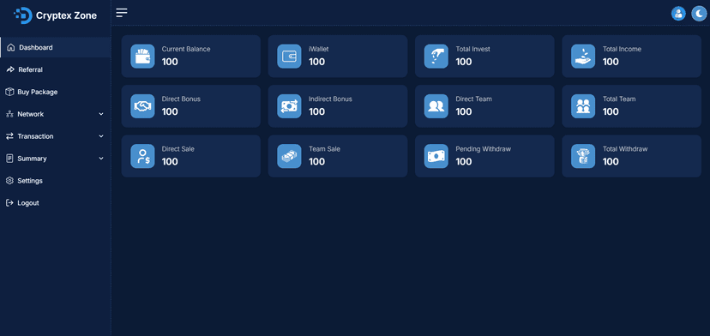This screenshot has width=710, height=336.
Task: Open the user profile avatar icon
Action: 678,14
